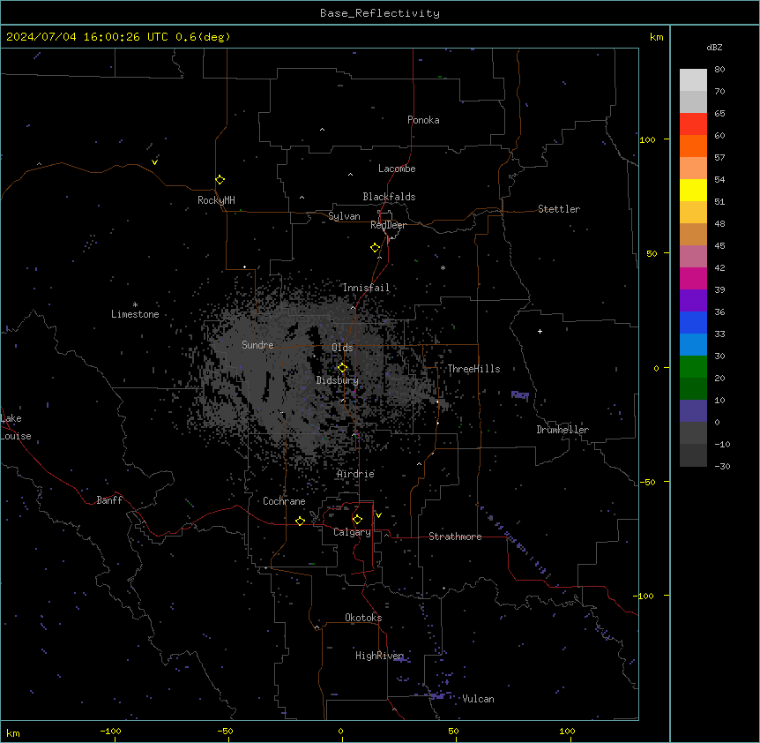
Task: Click the Okotoks town label
Action: pyautogui.click(x=363, y=618)
